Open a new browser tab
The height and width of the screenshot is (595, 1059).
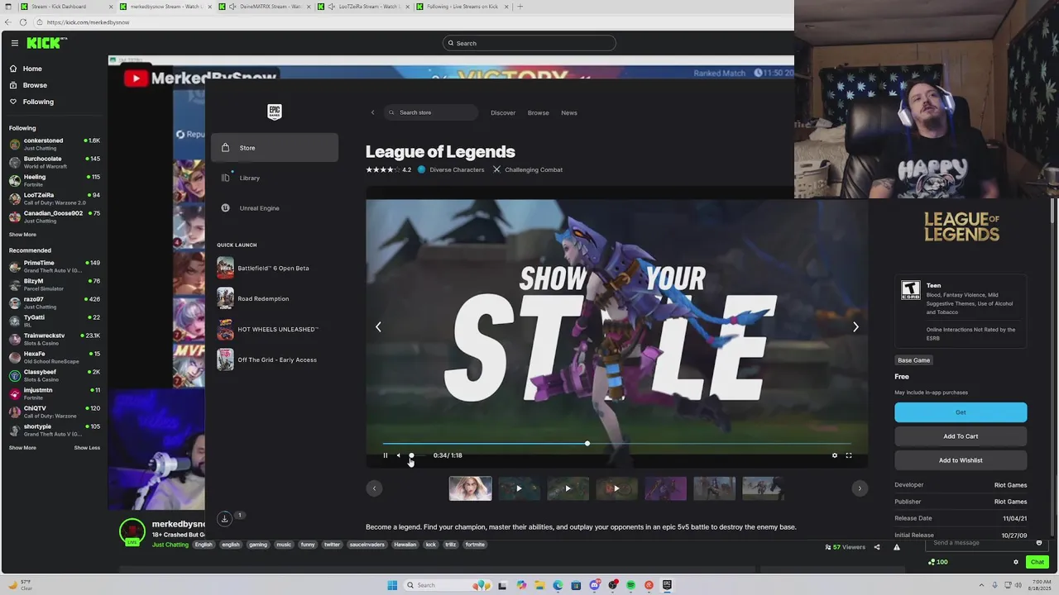pos(520,7)
